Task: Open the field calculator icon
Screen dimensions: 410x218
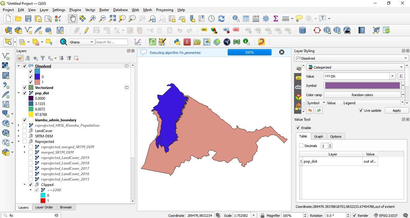Action: point(256,19)
